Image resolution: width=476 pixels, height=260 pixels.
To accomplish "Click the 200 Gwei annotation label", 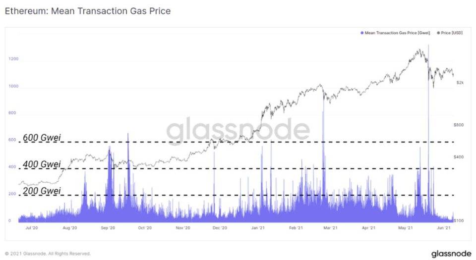I will tap(42, 191).
